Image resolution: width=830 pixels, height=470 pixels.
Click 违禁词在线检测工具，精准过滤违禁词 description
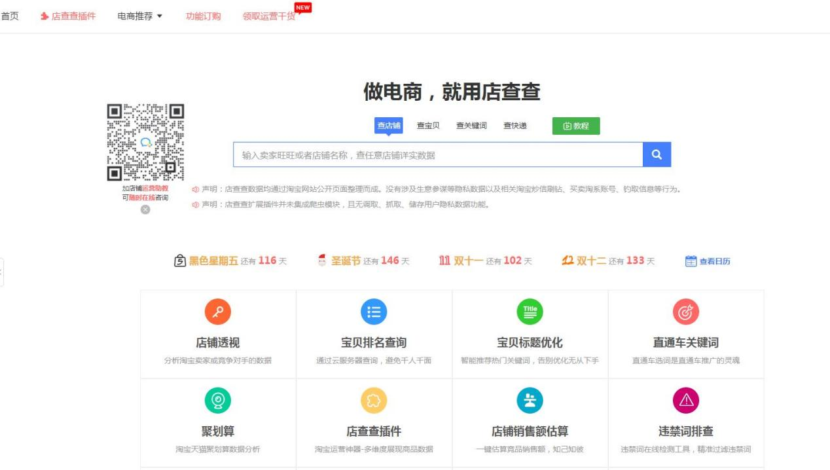click(x=685, y=450)
